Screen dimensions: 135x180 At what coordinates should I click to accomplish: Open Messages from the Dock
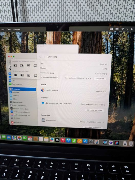click(x=4, y=137)
